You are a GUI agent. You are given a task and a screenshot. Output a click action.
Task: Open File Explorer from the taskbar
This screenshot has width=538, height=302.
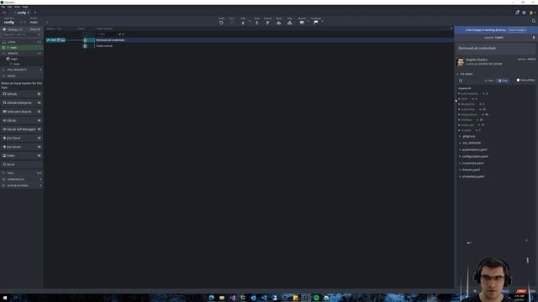[x=222, y=298]
